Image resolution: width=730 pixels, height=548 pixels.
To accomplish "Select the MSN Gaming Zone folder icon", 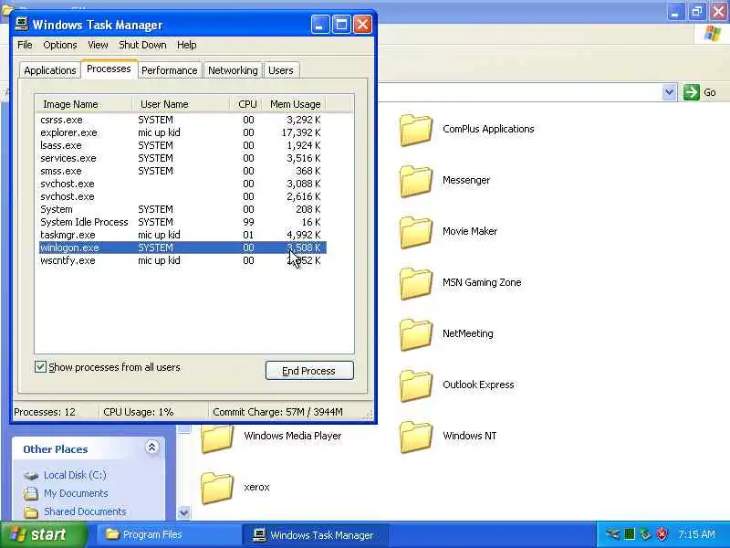I will 416,283.
